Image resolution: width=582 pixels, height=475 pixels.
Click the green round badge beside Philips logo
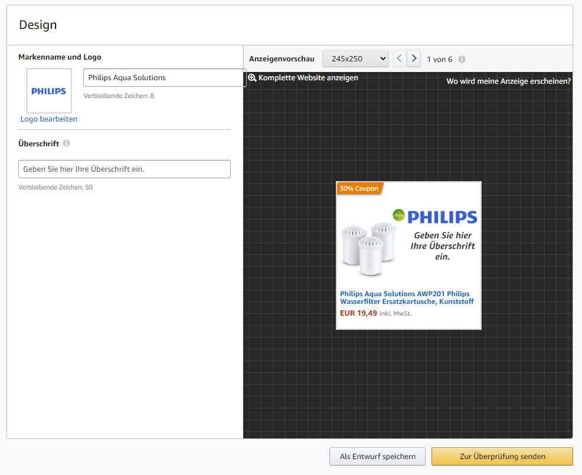pos(398,215)
